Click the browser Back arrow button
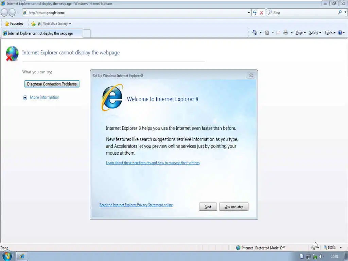This screenshot has width=348, height=261. tap(4, 13)
